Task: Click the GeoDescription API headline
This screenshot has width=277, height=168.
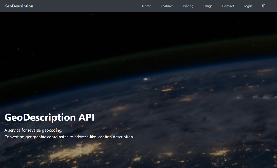Action: pos(49,117)
